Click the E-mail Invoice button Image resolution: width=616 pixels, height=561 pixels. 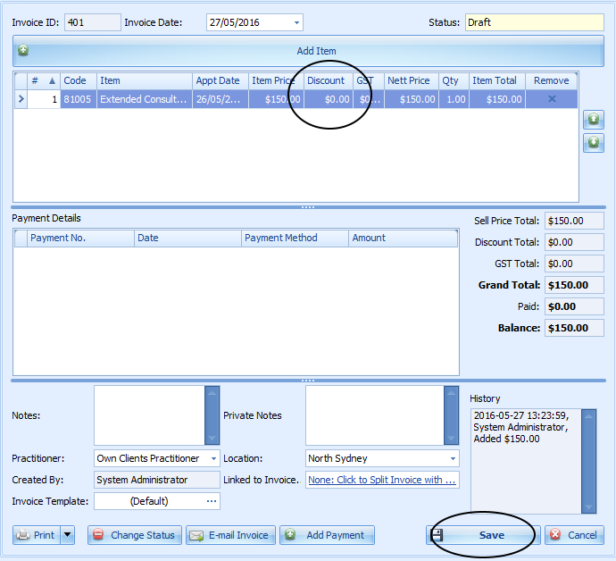pyautogui.click(x=230, y=535)
